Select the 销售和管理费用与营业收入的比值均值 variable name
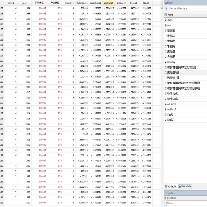 point(184,83)
